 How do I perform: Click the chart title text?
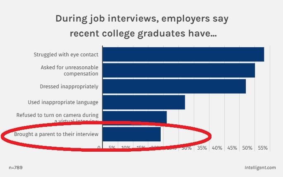pyautogui.click(x=142, y=26)
